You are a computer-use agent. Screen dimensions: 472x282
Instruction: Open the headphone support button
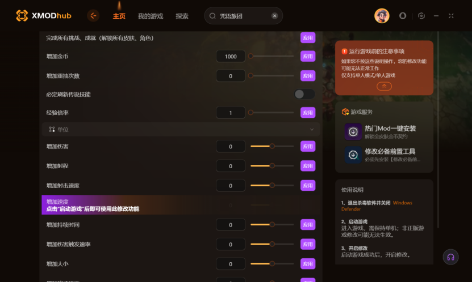coord(450,257)
